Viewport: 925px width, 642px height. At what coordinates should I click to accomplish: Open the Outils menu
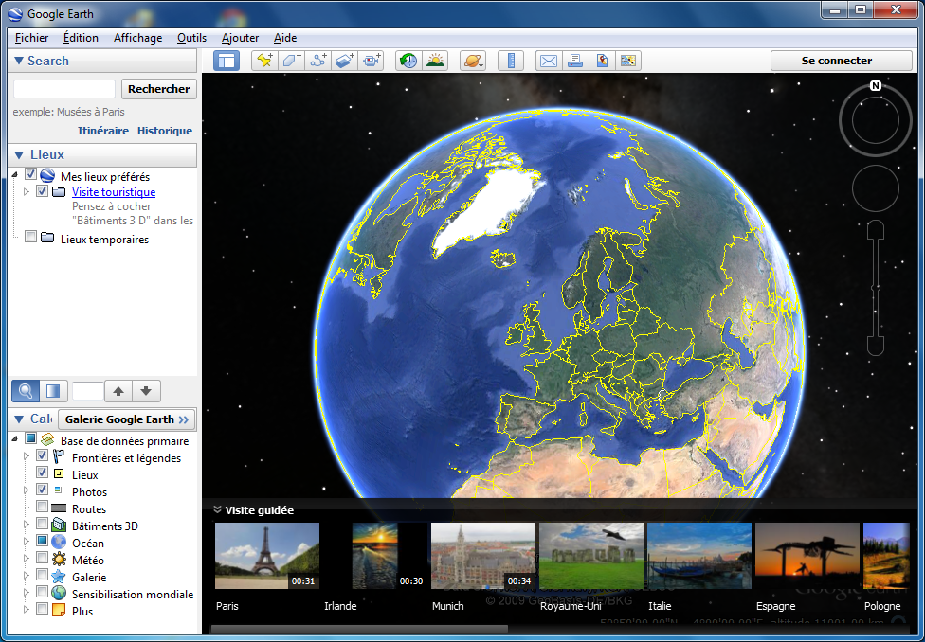[x=191, y=38]
